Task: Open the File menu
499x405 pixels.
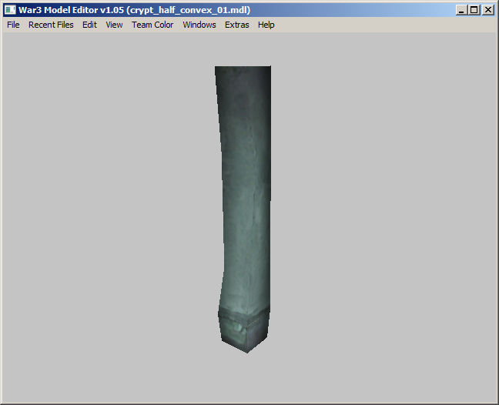Action: coord(13,25)
